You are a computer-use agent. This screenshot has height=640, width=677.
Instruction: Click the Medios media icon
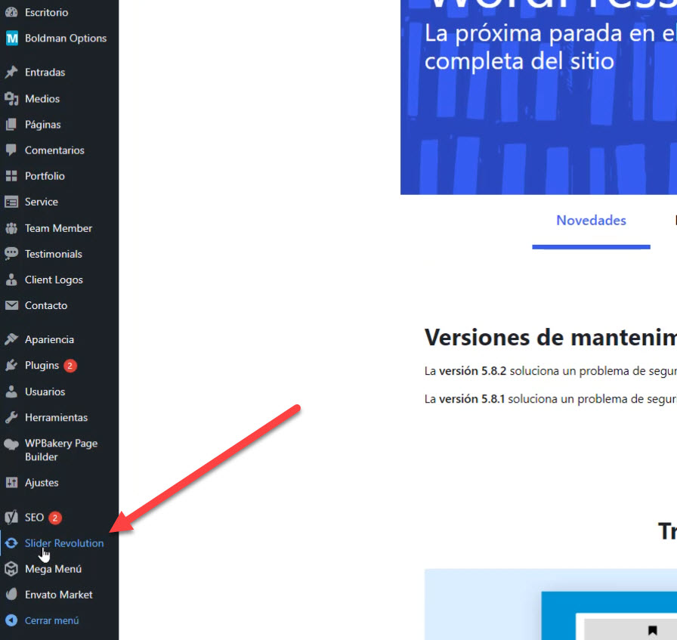[x=11, y=99]
